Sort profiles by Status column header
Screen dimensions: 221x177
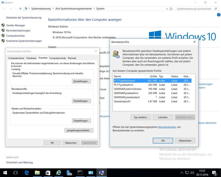[x=176, y=76]
